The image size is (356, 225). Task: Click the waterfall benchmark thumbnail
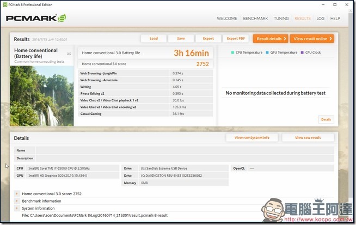tap(42, 96)
